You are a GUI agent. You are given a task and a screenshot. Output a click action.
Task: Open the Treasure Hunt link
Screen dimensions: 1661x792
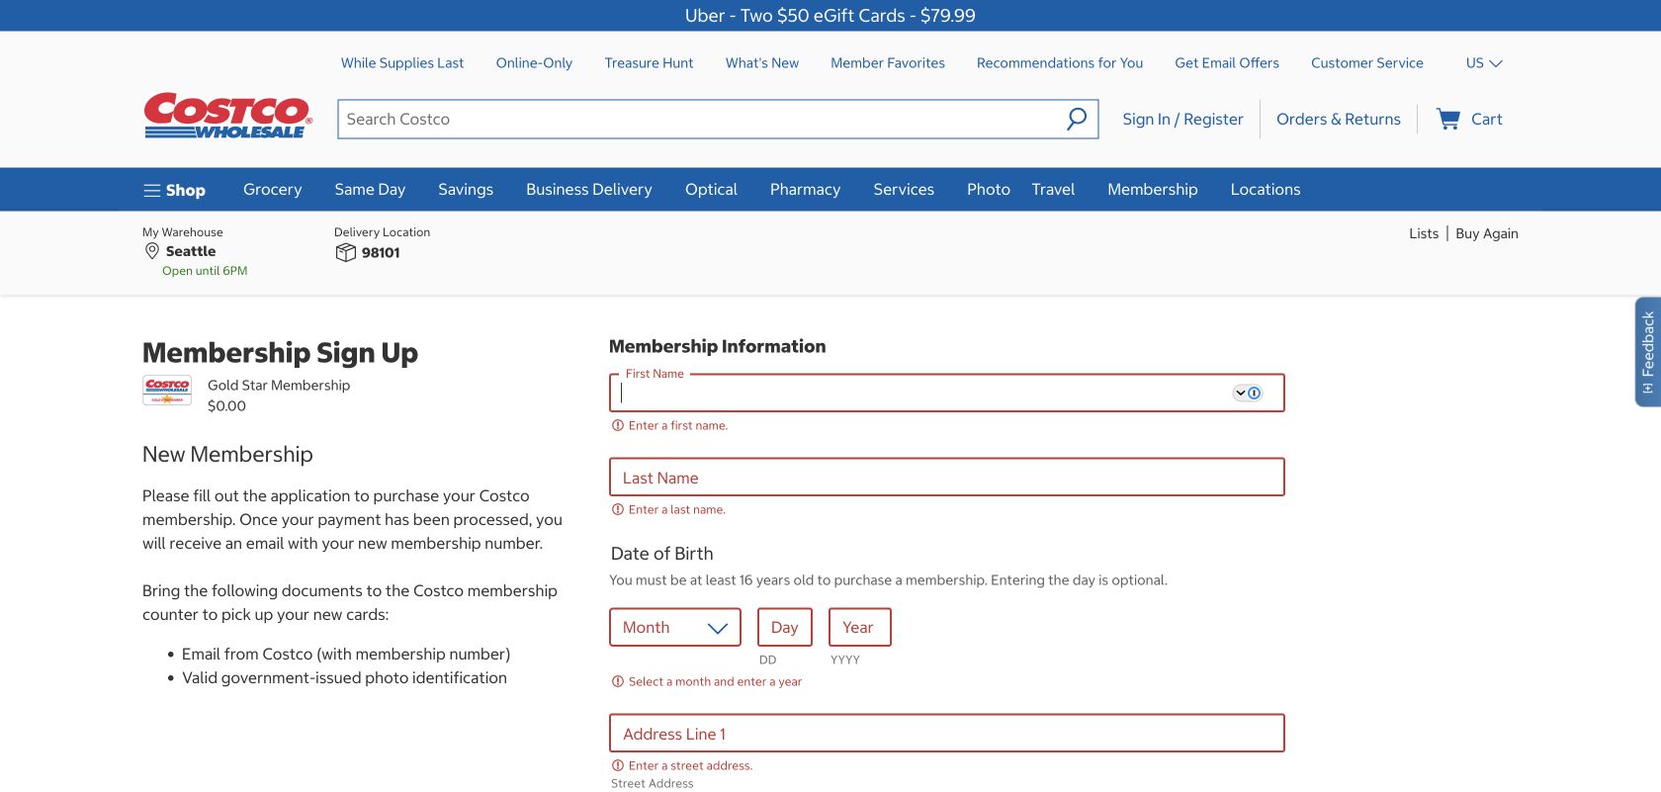tap(649, 63)
